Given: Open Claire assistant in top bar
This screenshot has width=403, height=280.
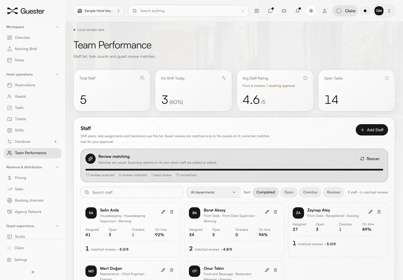Looking at the screenshot, I should [x=345, y=11].
